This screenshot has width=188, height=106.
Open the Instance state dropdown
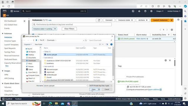(125, 20)
